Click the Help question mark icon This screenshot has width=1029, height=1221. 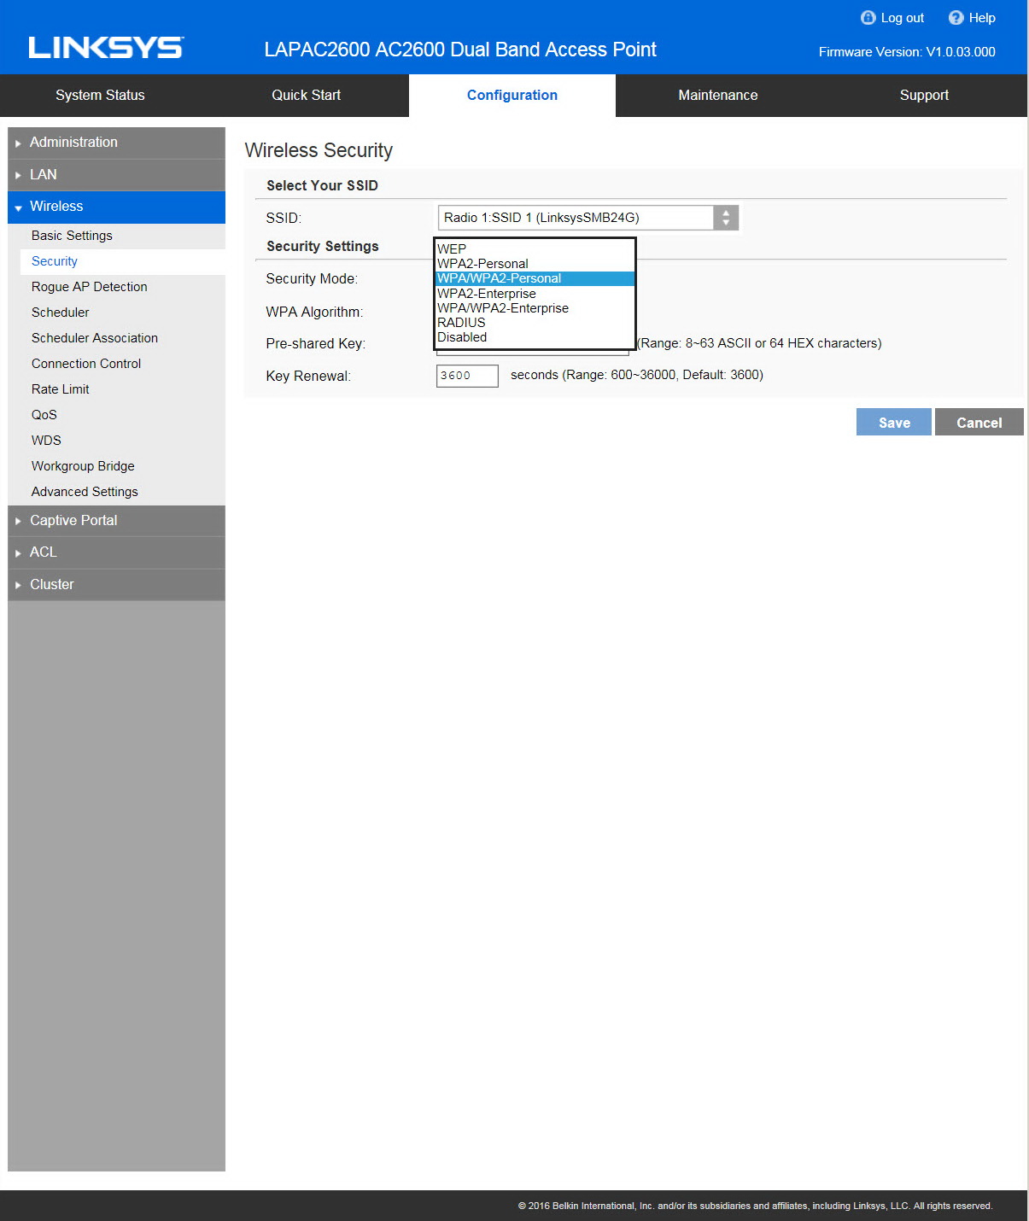click(956, 18)
